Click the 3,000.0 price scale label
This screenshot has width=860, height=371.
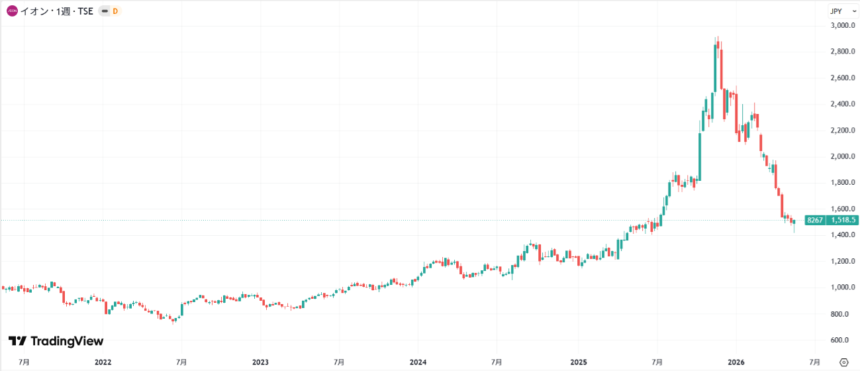pyautogui.click(x=843, y=25)
